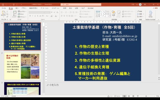Select slide 2 thumbnail 様々な作物の利用
Viewport: 160px width, 100px height.
click(22, 66)
